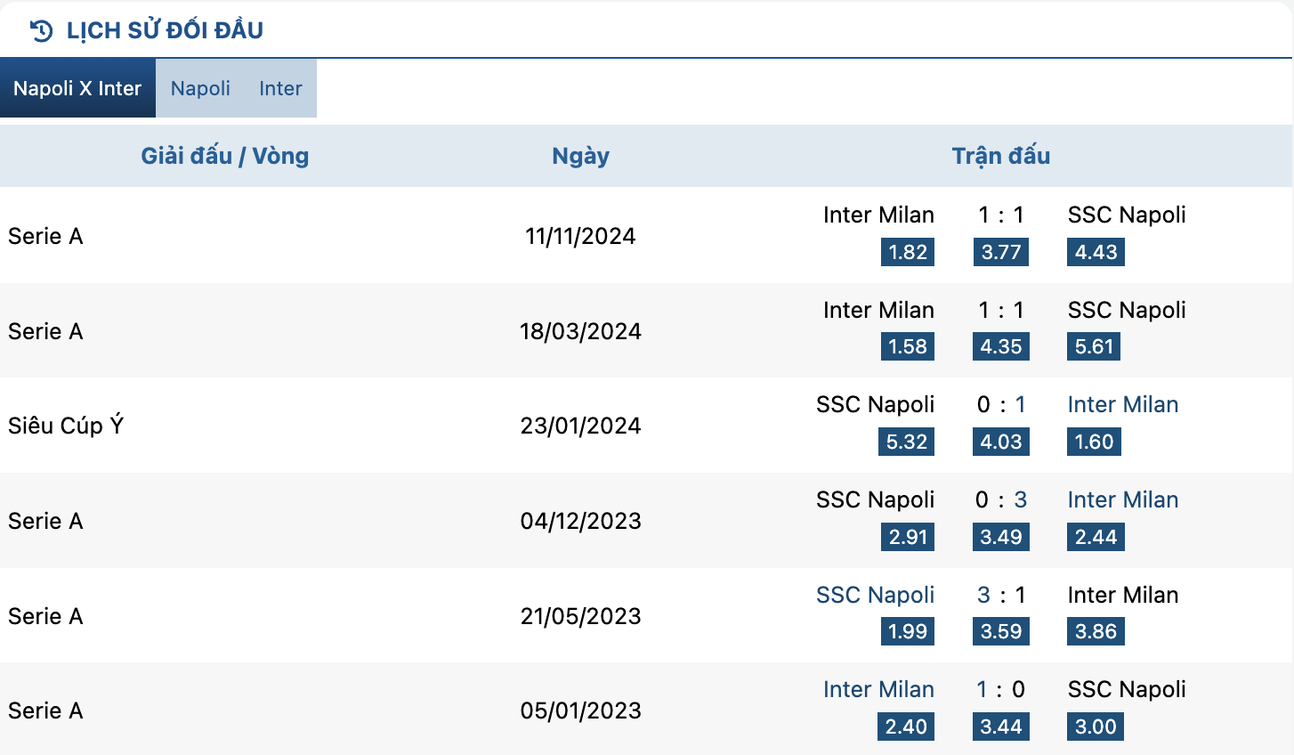The image size is (1294, 755).
Task: Click odds 3.86 for Inter Milan
Action: (1096, 631)
